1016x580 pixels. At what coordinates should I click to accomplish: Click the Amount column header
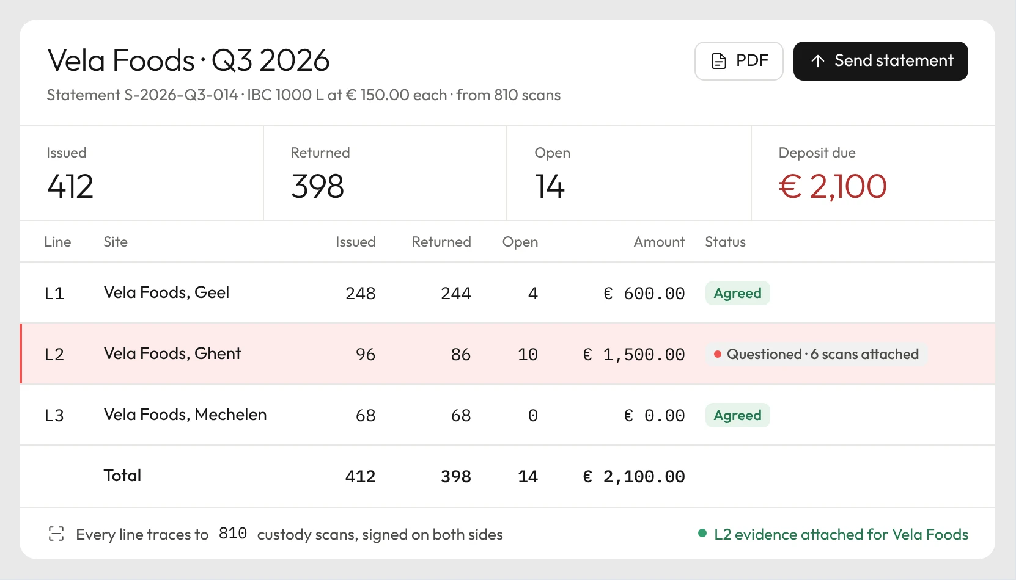(x=659, y=242)
